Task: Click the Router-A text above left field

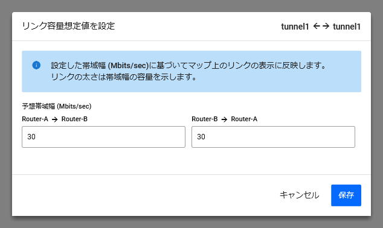Action: pyautogui.click(x=35, y=119)
